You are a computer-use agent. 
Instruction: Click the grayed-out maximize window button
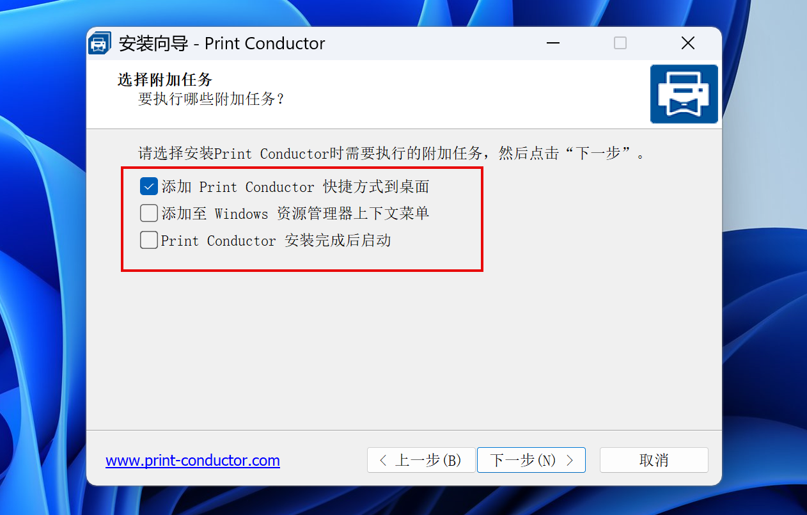click(x=620, y=44)
